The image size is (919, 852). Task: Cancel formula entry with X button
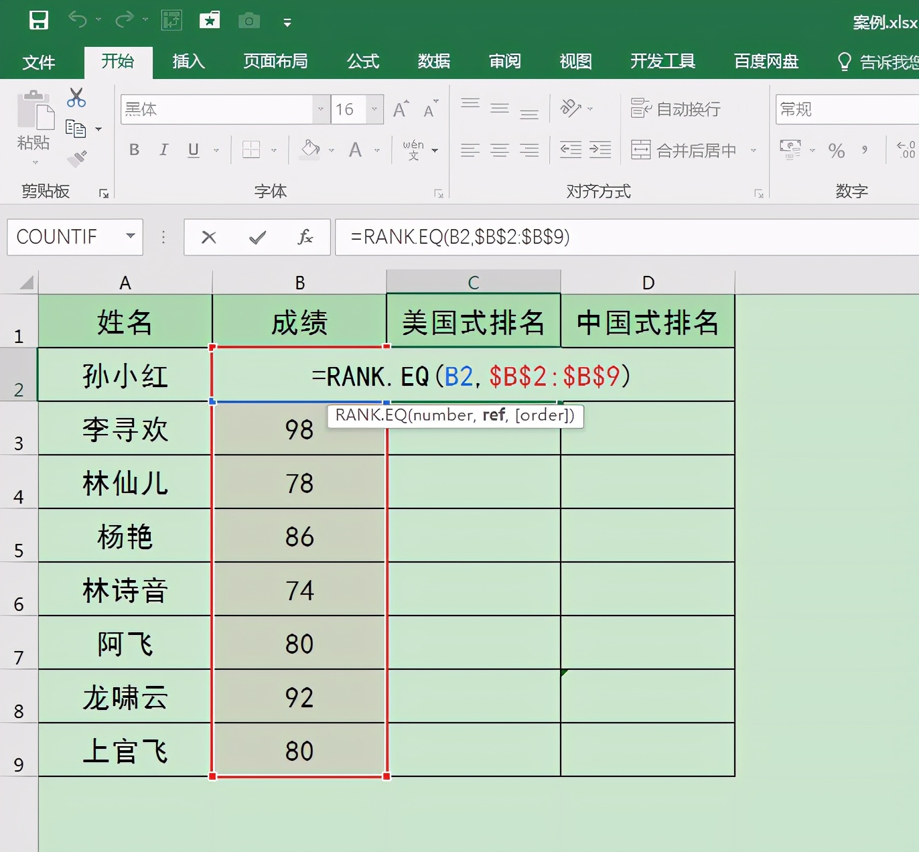209,237
